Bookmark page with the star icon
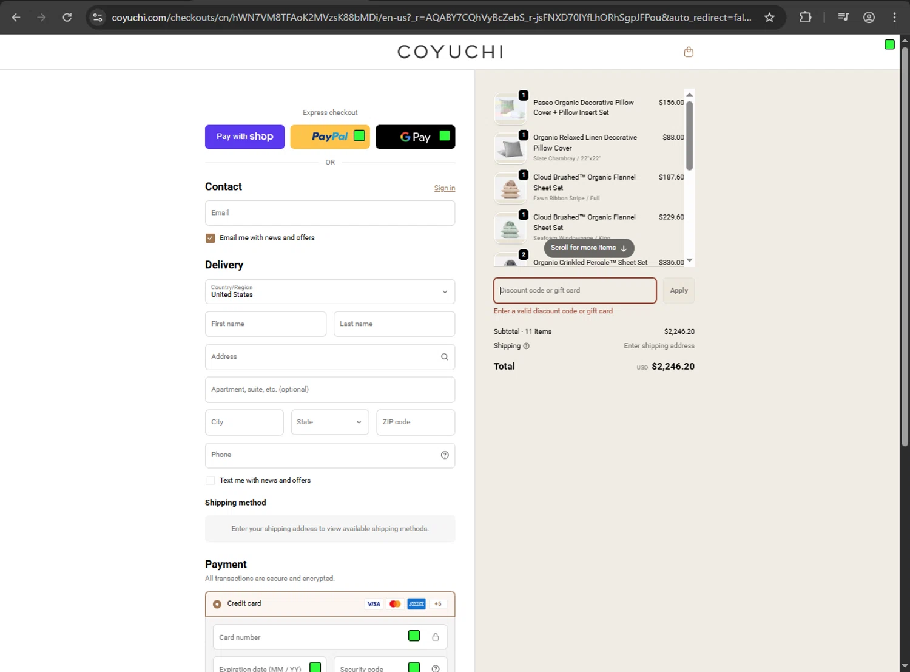This screenshot has height=672, width=910. click(769, 18)
